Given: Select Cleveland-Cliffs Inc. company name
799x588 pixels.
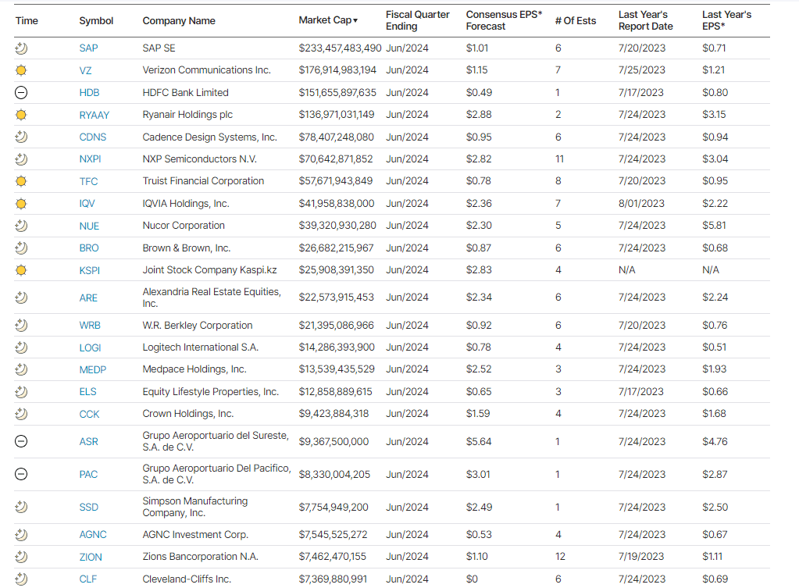Looking at the screenshot, I should point(187,579).
